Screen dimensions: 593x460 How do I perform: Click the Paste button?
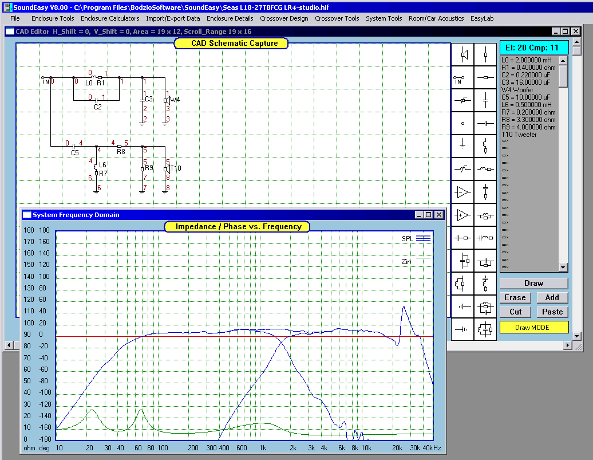[x=552, y=312]
